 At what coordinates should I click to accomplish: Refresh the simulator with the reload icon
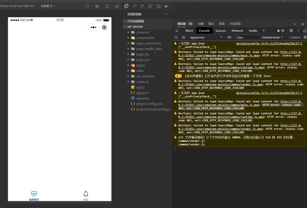[87, 6]
